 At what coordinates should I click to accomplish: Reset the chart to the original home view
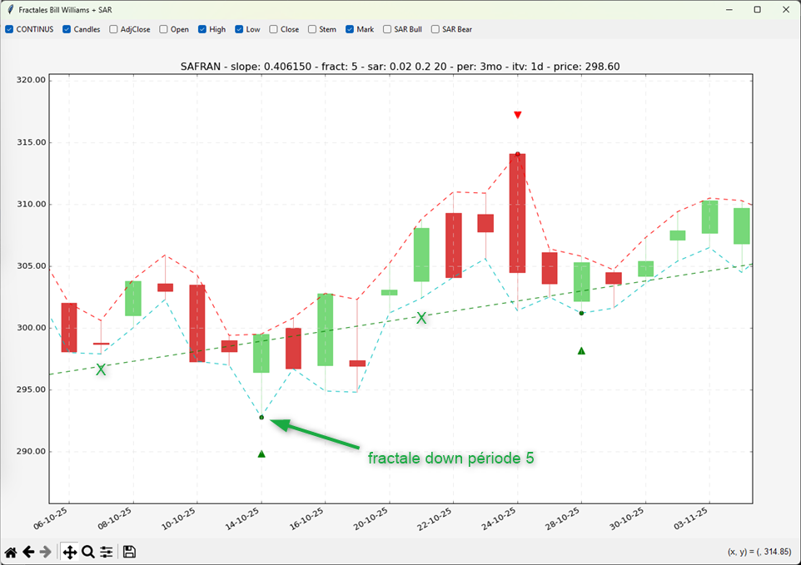pos(11,552)
